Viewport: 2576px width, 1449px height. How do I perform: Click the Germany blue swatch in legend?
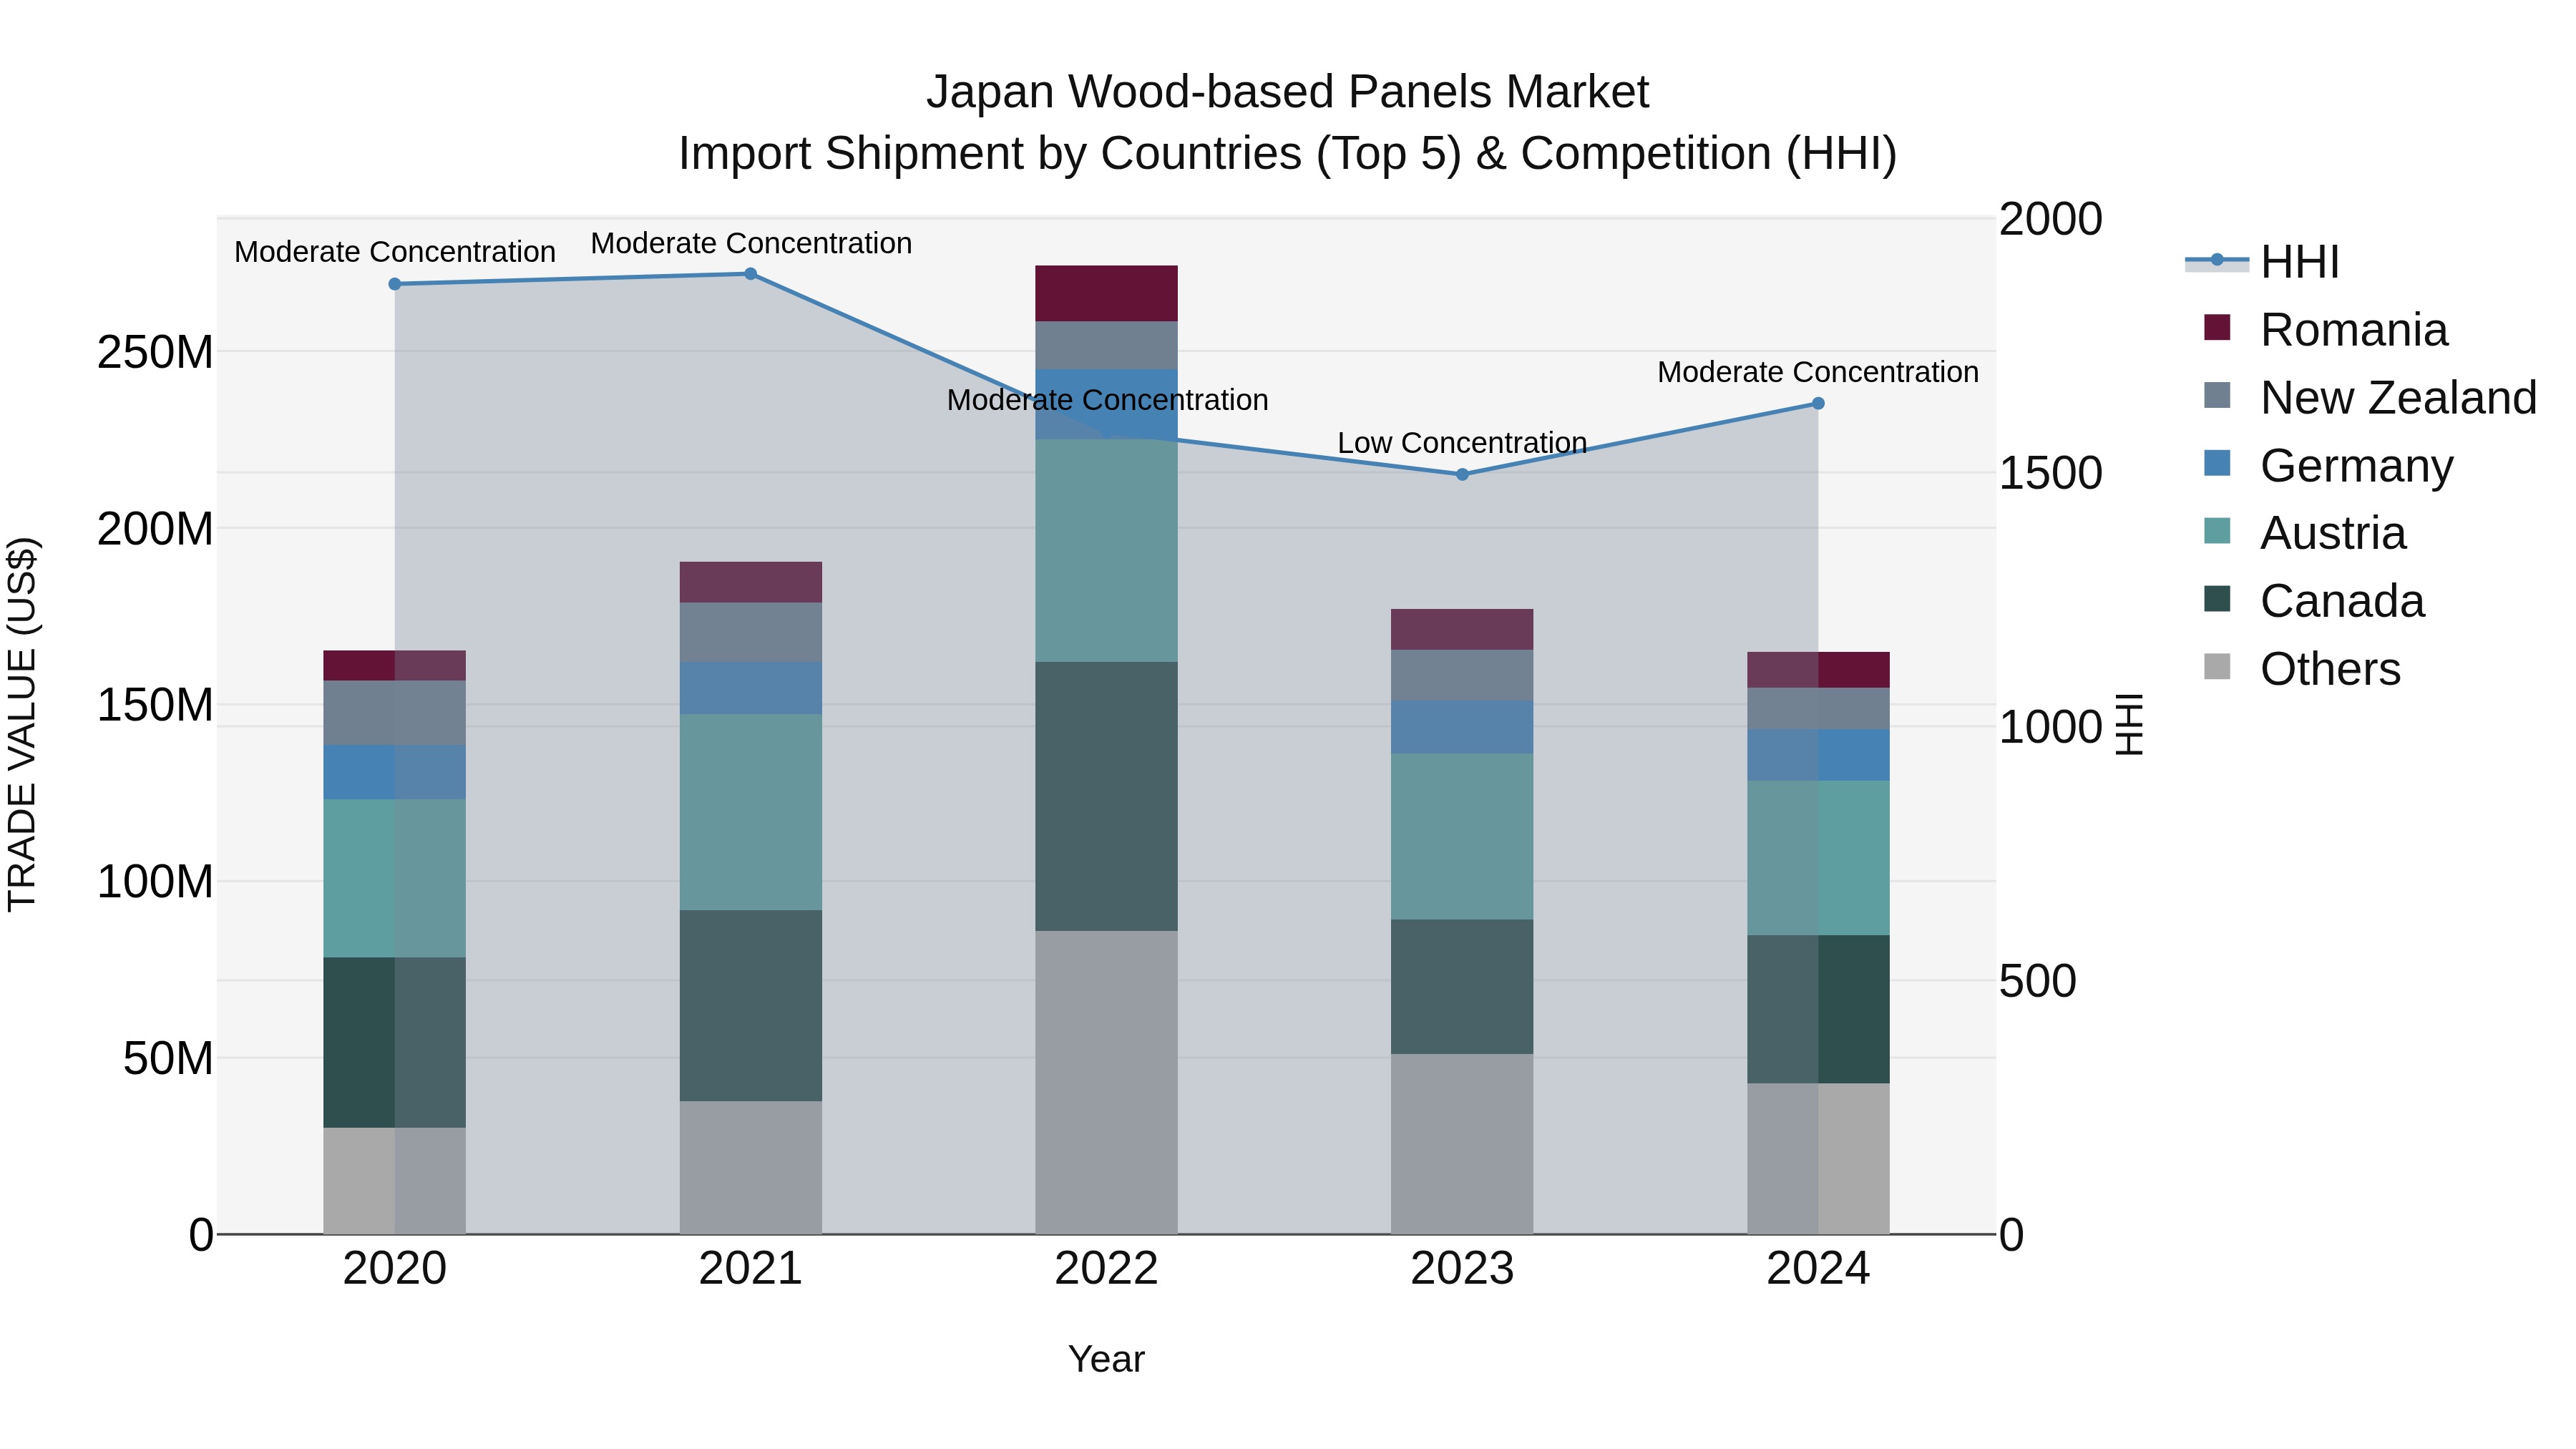click(2217, 463)
